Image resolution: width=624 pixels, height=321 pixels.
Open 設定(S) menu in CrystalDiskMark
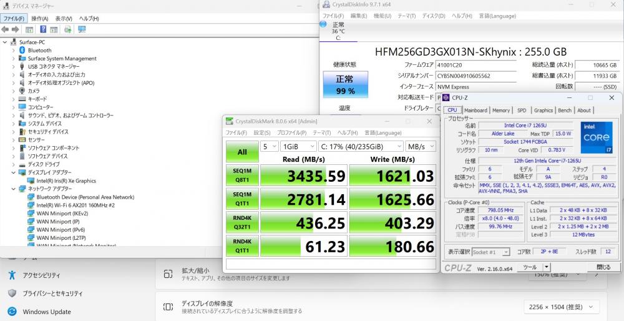coord(262,132)
